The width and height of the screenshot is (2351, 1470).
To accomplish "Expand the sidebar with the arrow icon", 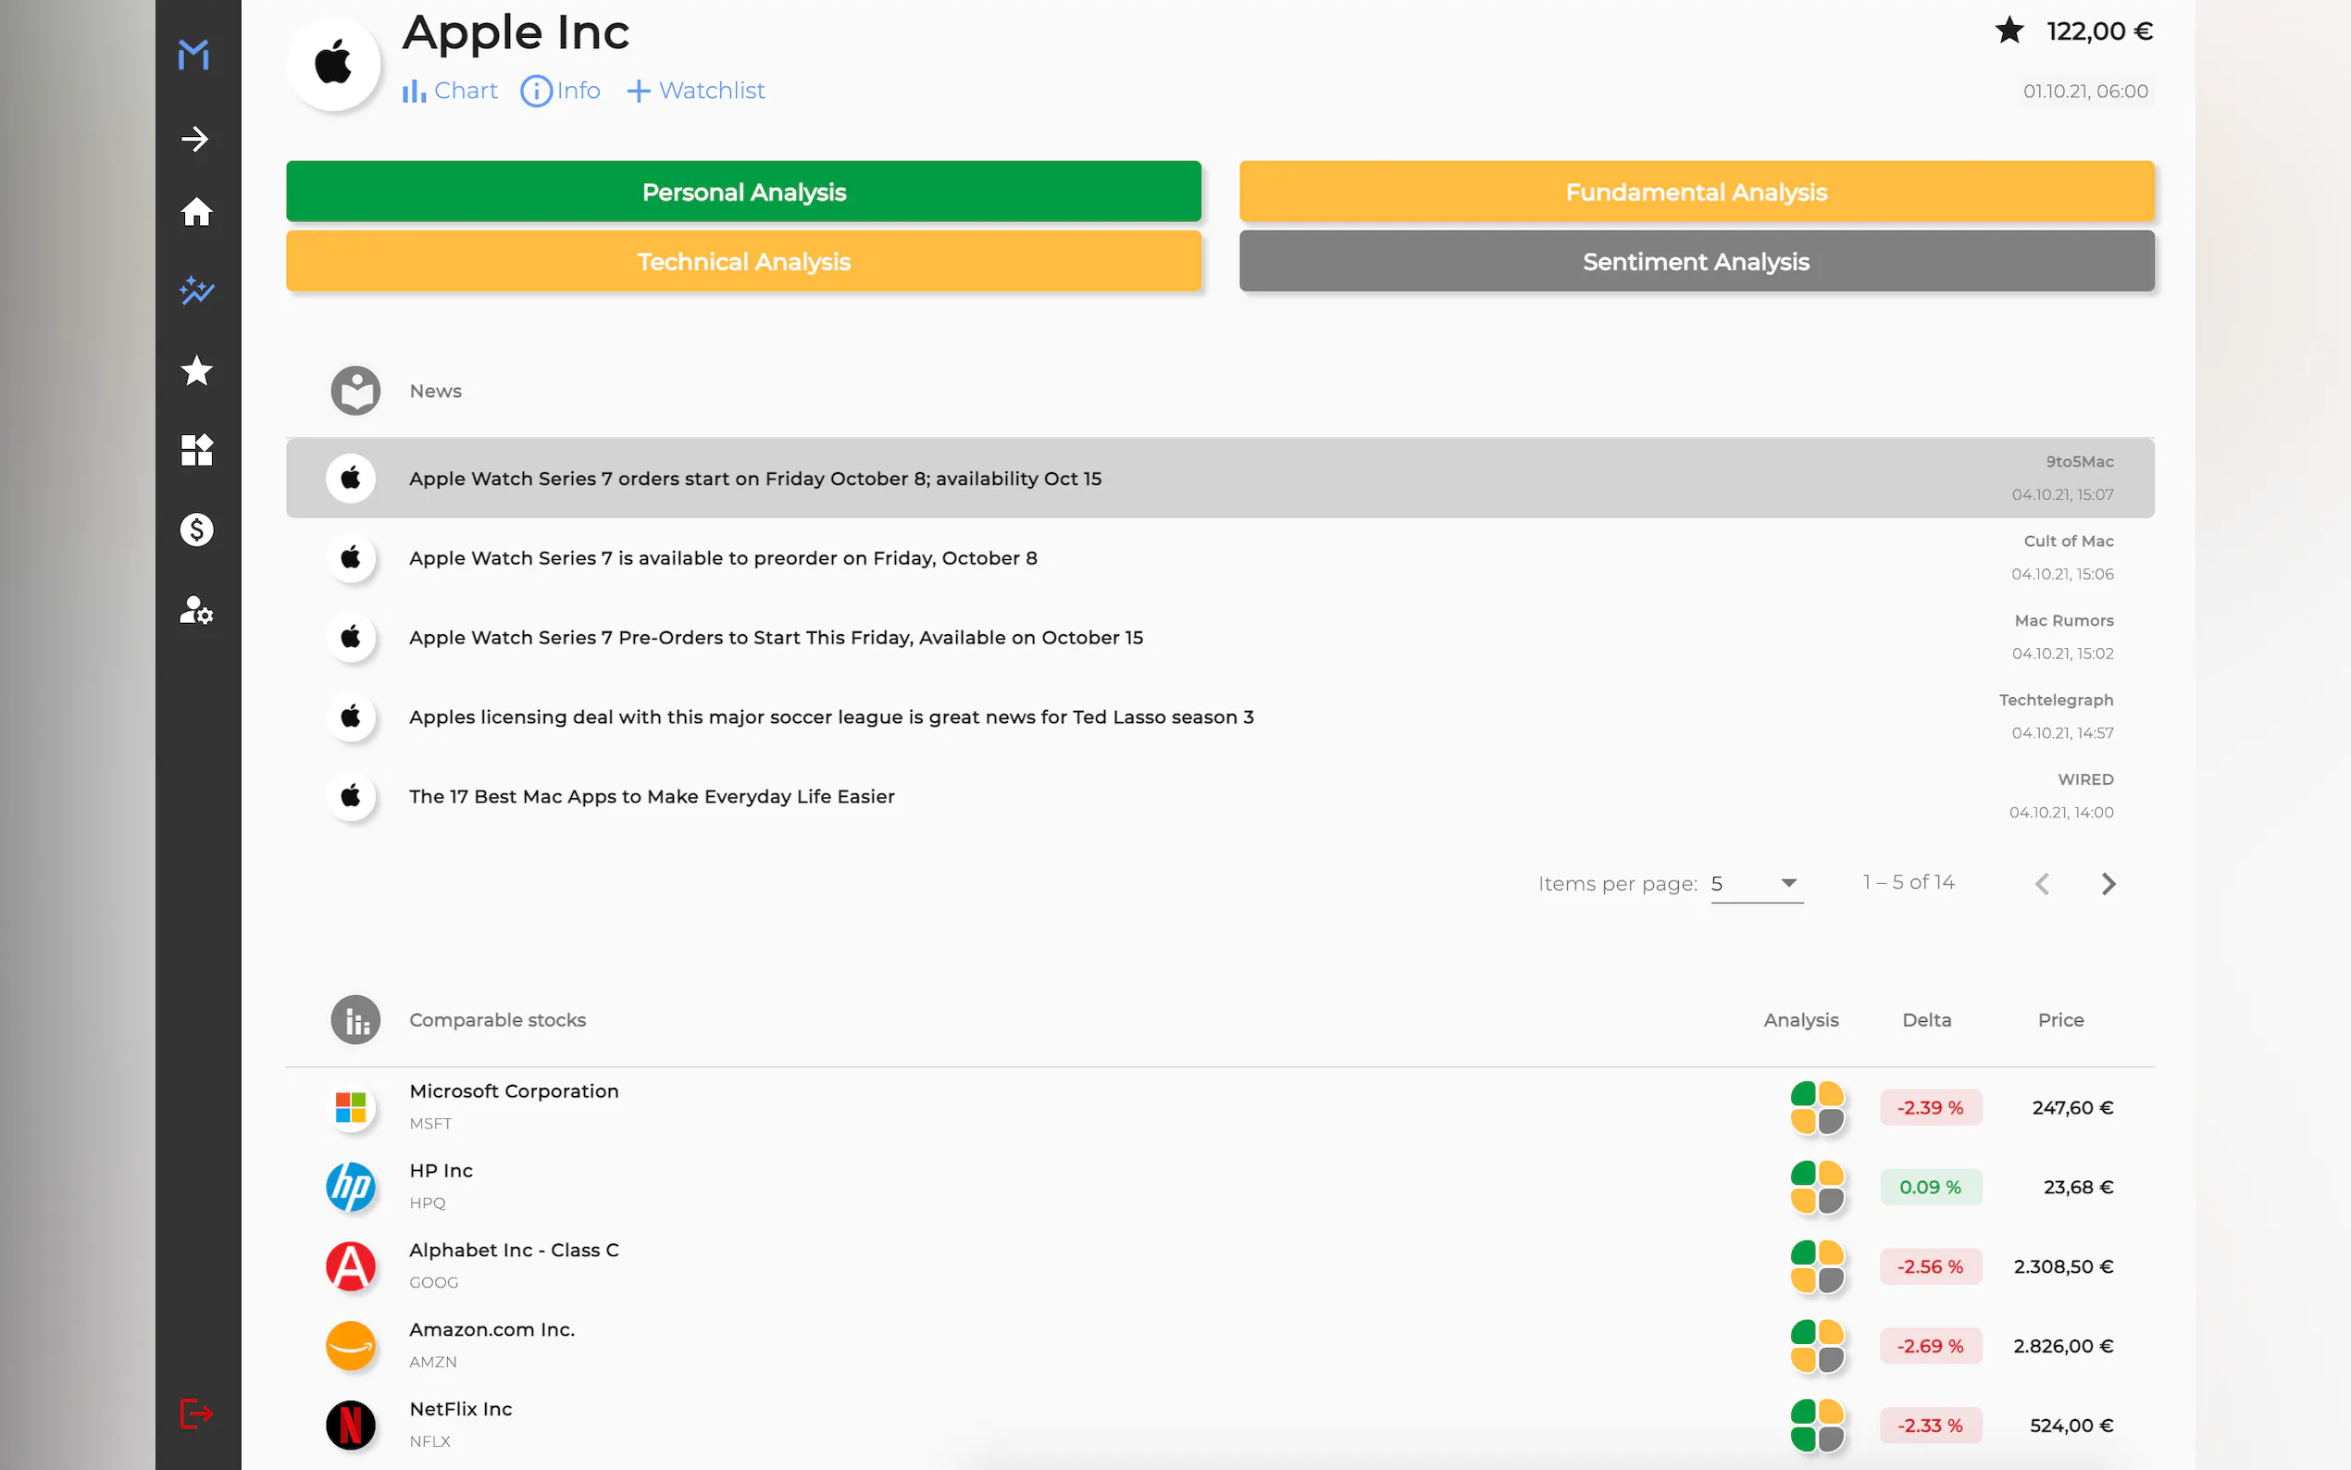I will (x=195, y=139).
